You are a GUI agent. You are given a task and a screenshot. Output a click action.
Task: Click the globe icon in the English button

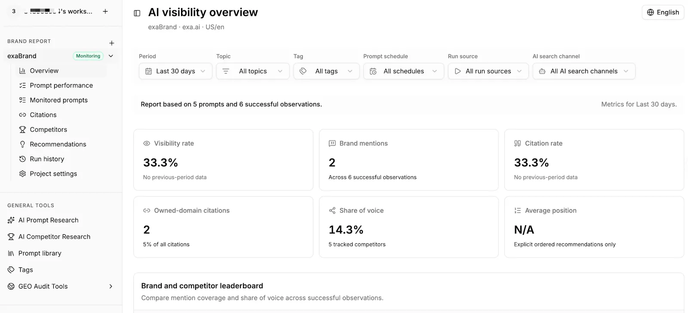point(651,12)
